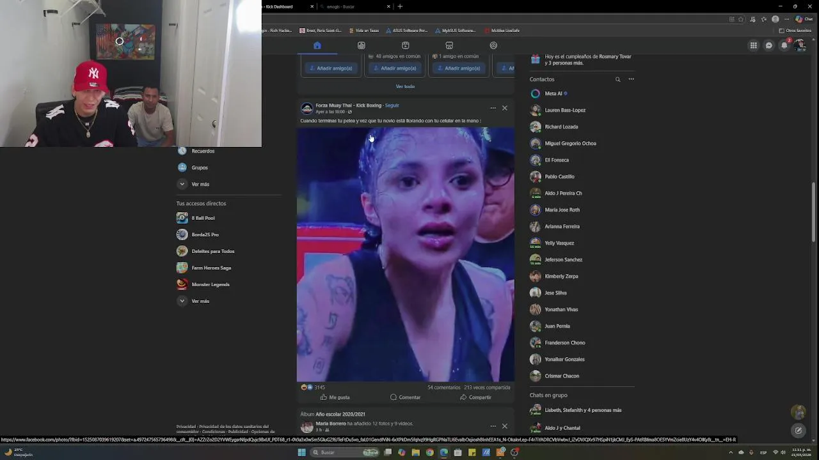This screenshot has height=460, width=819.
Task: Click Añadir amigo(a) under 1 amigo en común
Action: coord(458,68)
